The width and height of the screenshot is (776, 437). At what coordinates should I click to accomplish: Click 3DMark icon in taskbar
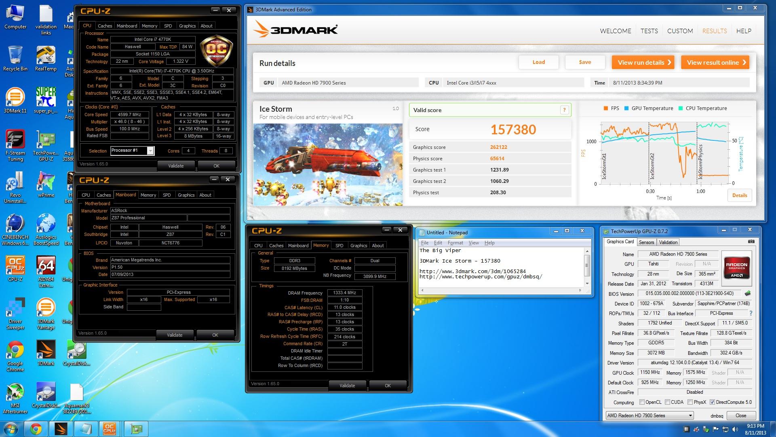click(x=61, y=429)
